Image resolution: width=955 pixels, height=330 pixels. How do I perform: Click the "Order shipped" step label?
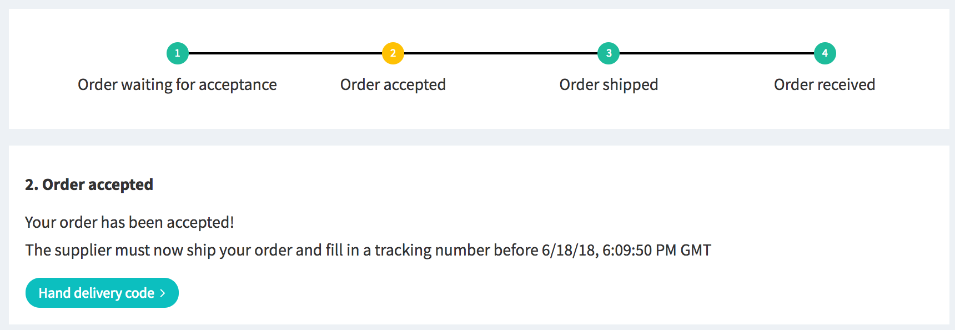coord(609,84)
